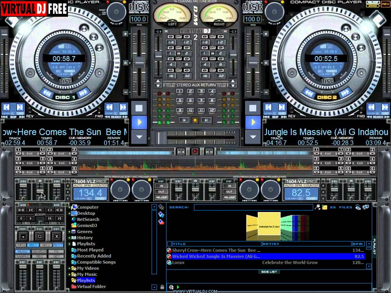The width and height of the screenshot is (391, 293).
Task: Click the deck 1 pitch slider
Action: 139,61
